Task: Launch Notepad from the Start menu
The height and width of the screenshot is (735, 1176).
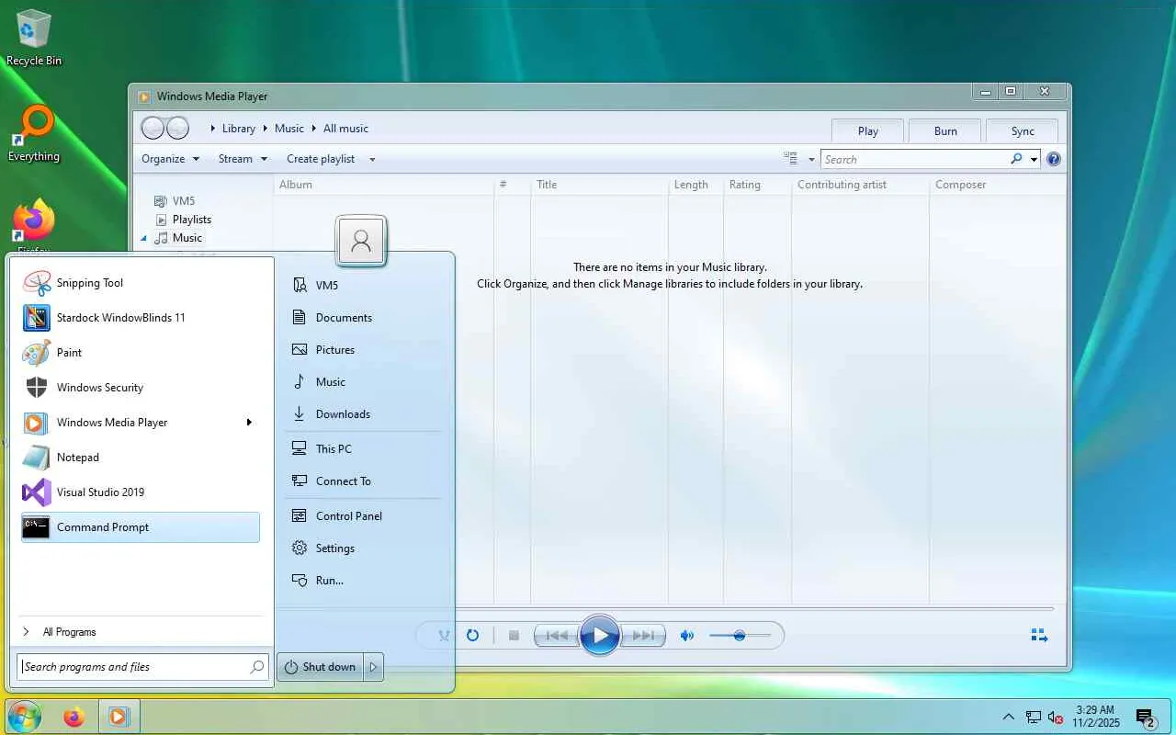Action: [141, 458]
